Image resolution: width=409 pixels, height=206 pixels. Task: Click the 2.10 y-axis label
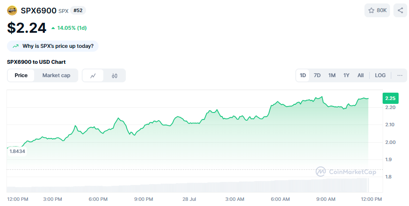[x=390, y=125]
